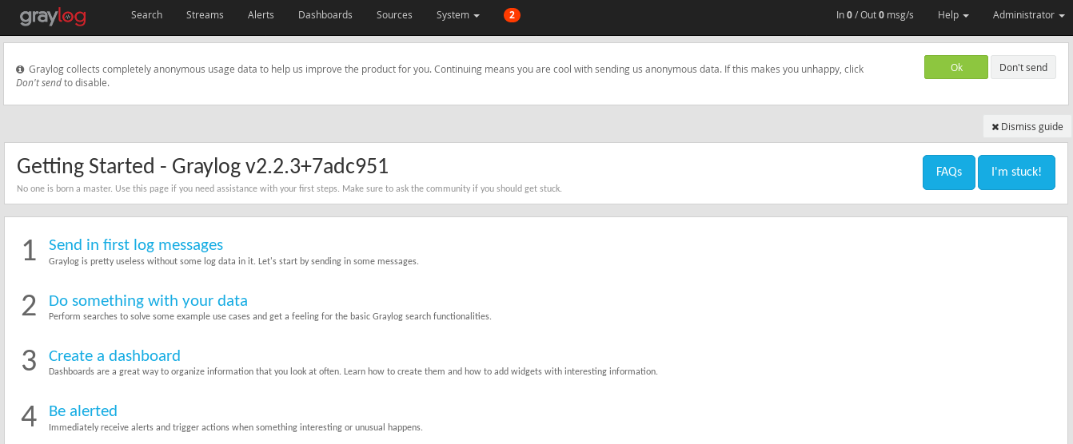Click the 'No one is born a master' subtitle

pos(289,189)
